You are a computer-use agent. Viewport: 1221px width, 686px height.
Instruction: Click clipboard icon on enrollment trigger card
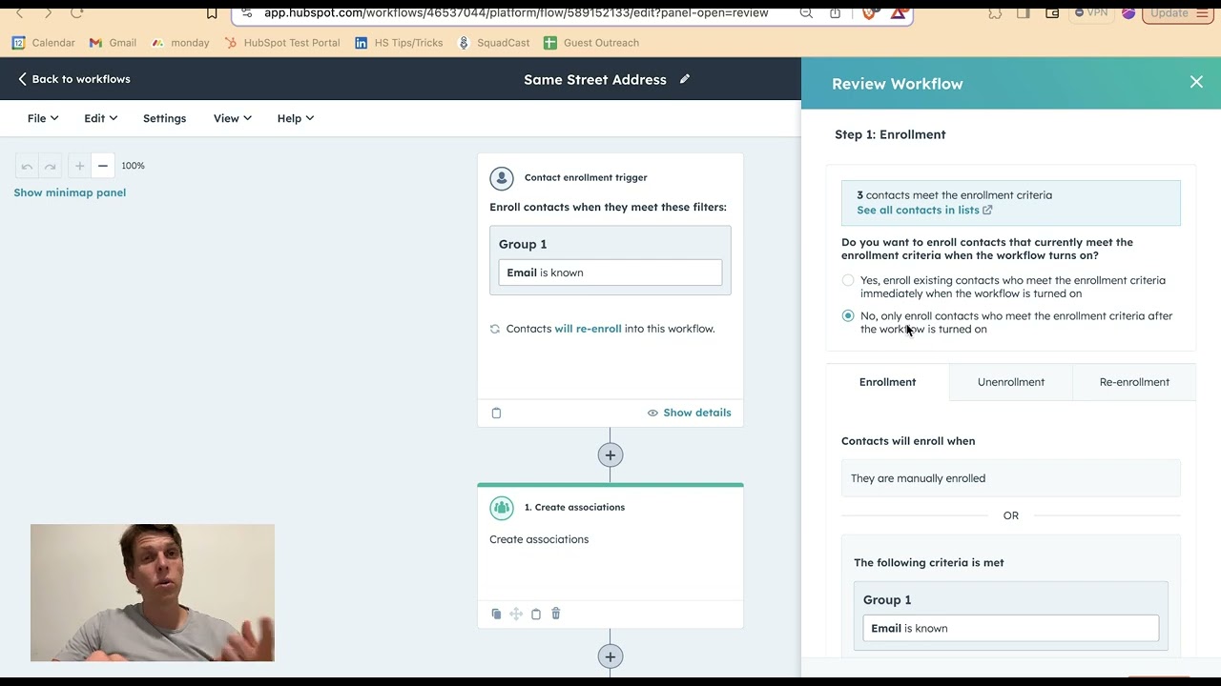coord(496,413)
